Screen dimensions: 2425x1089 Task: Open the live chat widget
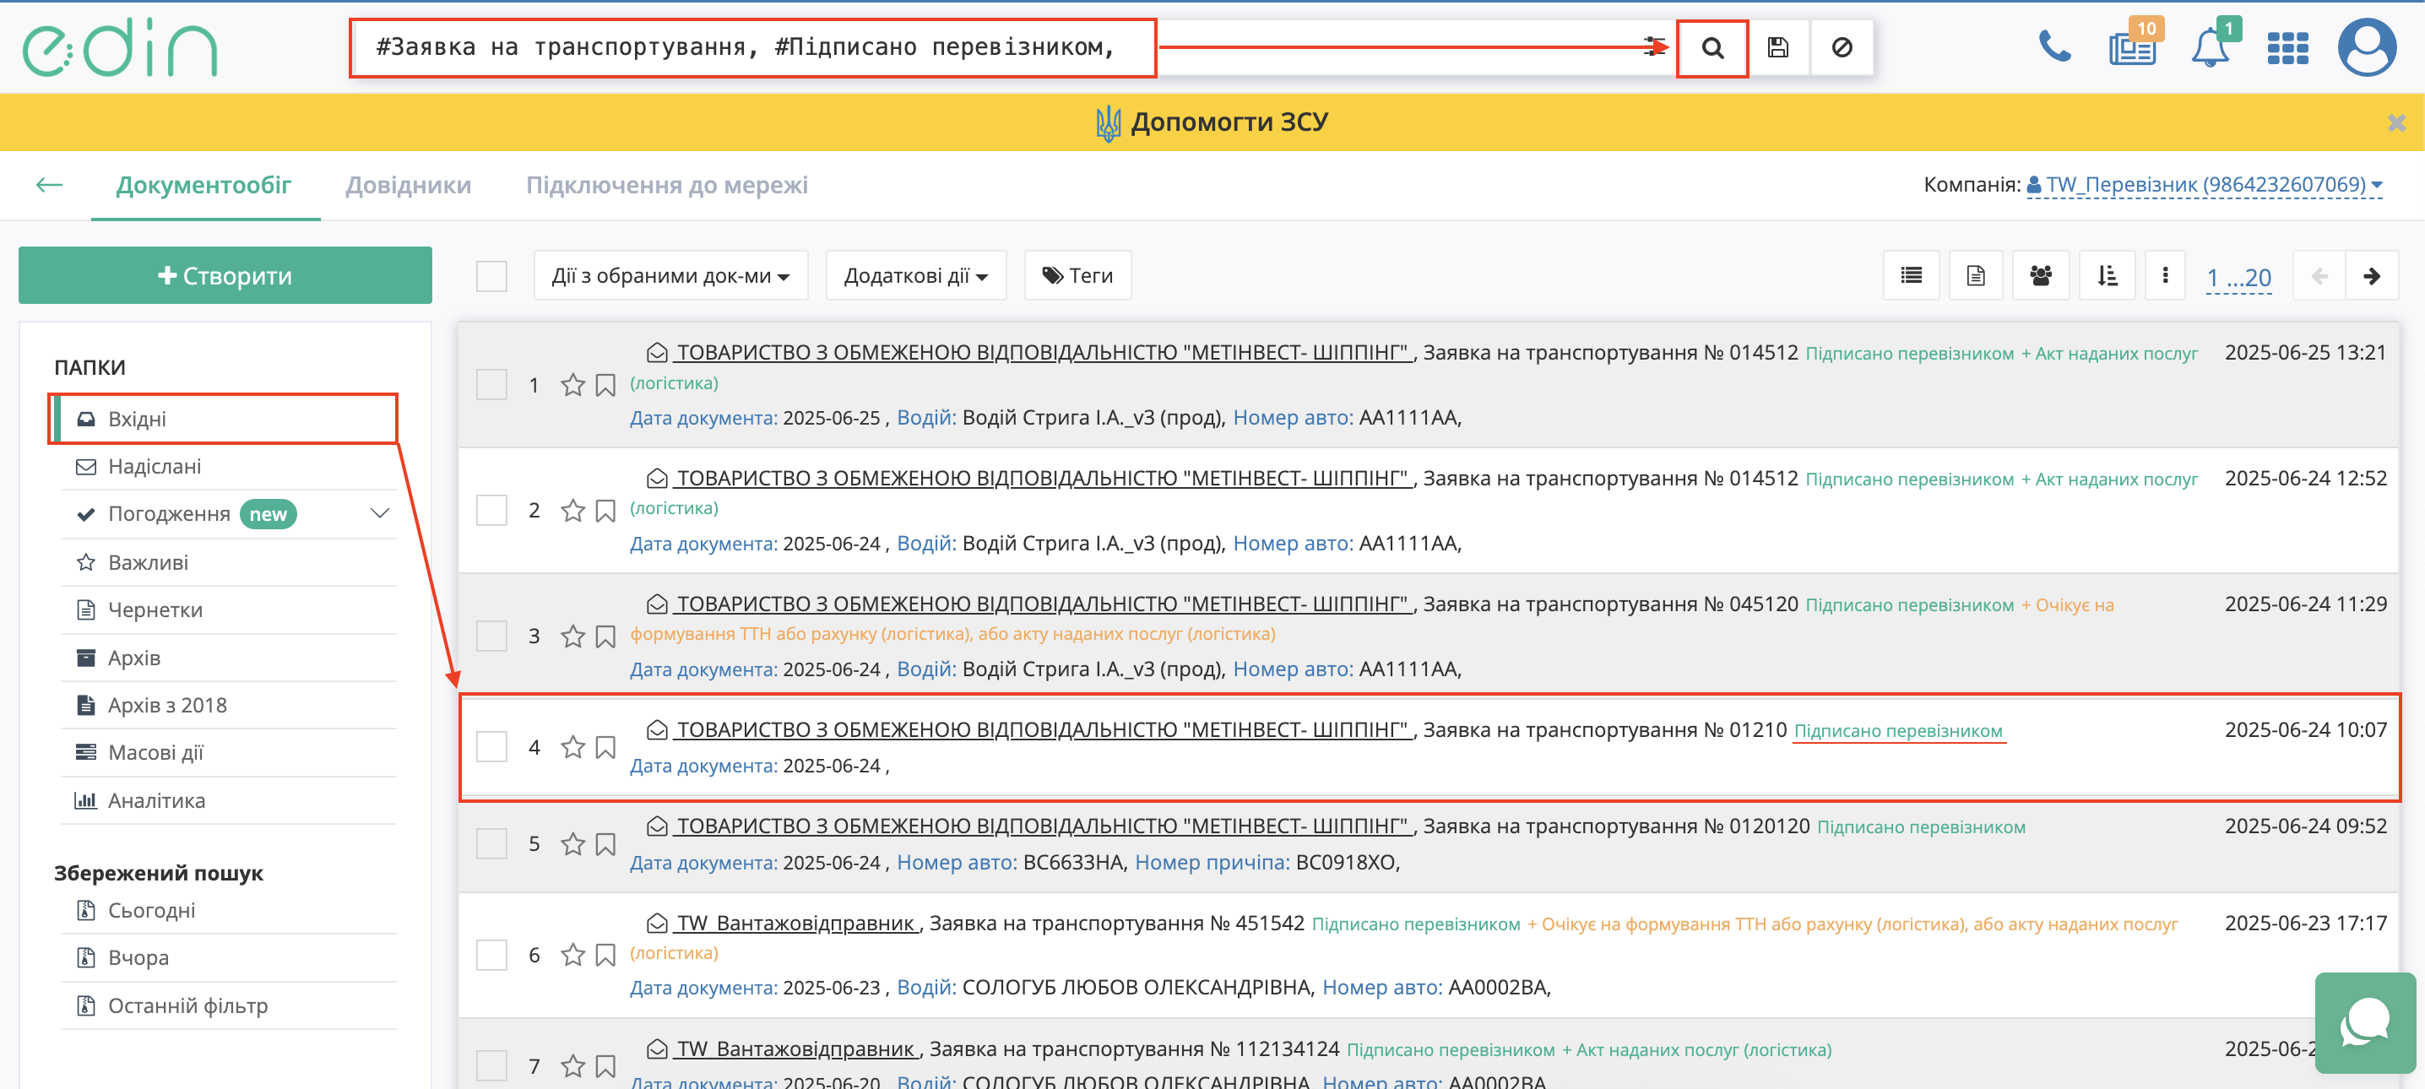click(2364, 1022)
